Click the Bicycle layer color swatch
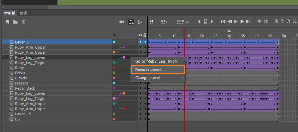 pos(114,78)
